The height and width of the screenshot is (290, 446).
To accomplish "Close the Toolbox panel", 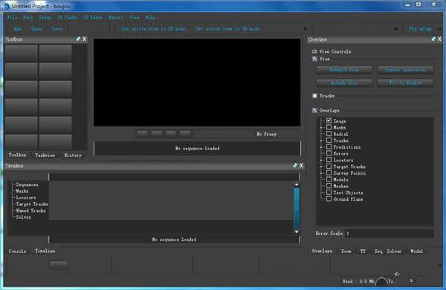I will pos(85,39).
